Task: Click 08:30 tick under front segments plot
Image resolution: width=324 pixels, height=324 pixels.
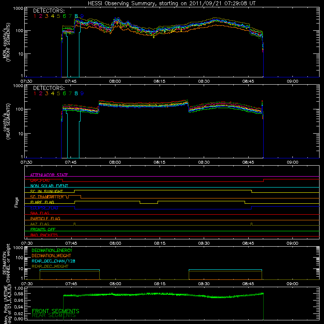Action: pos(204,81)
